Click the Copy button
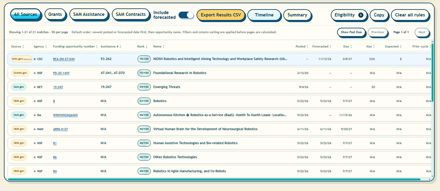 click(379, 15)
